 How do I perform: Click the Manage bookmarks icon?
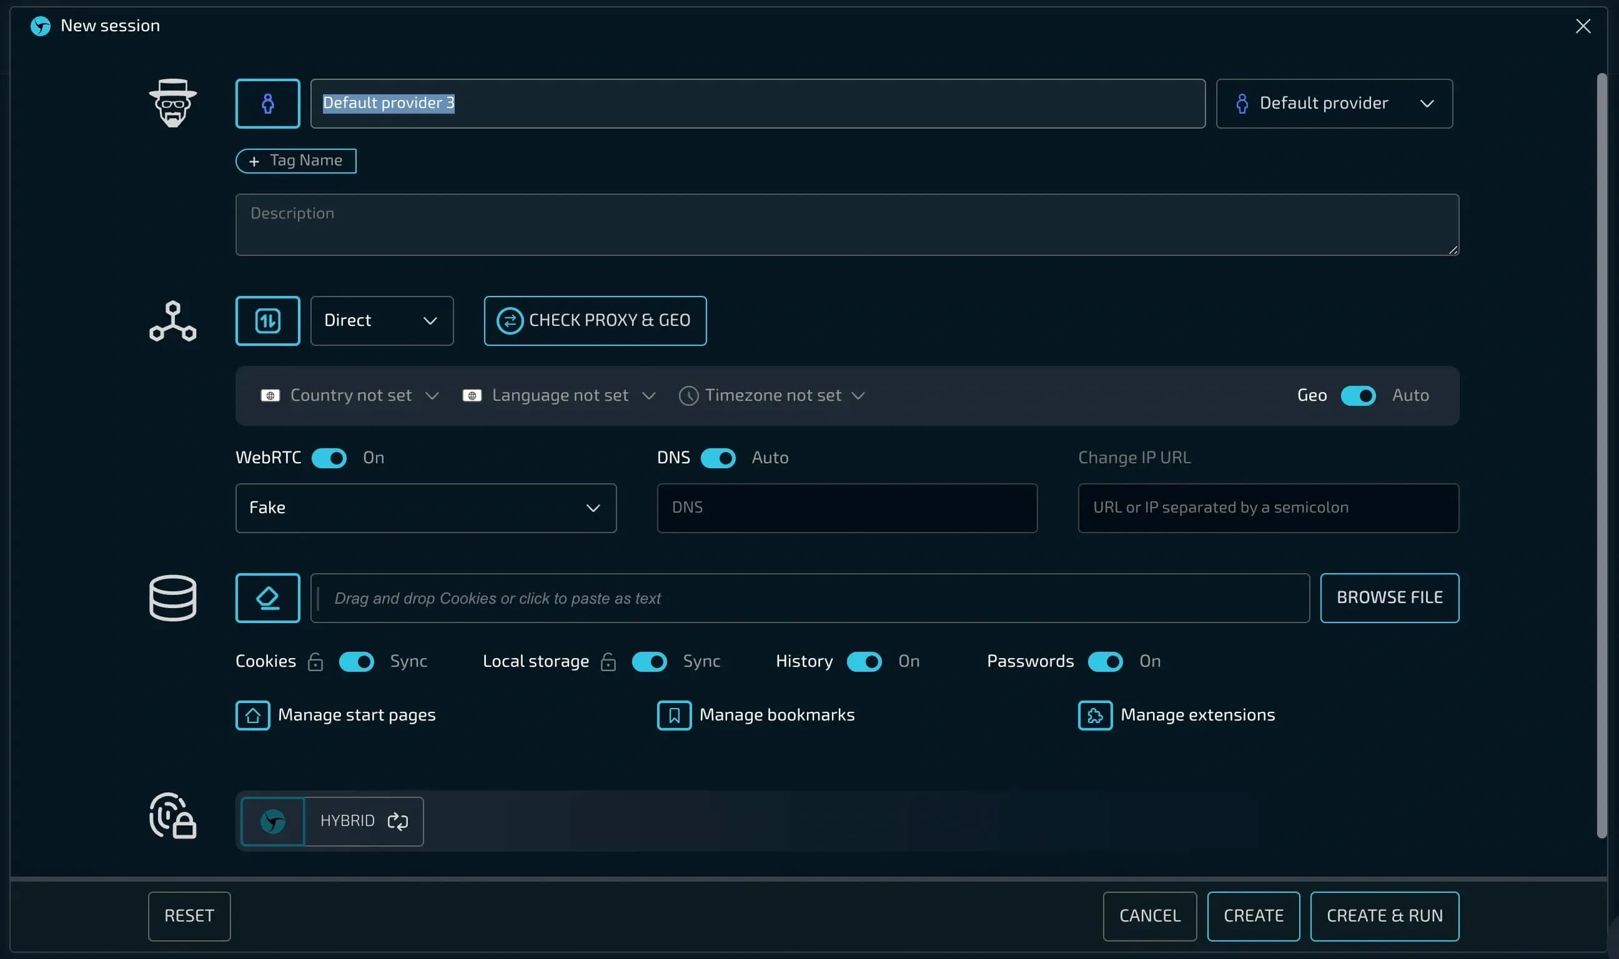(x=674, y=716)
